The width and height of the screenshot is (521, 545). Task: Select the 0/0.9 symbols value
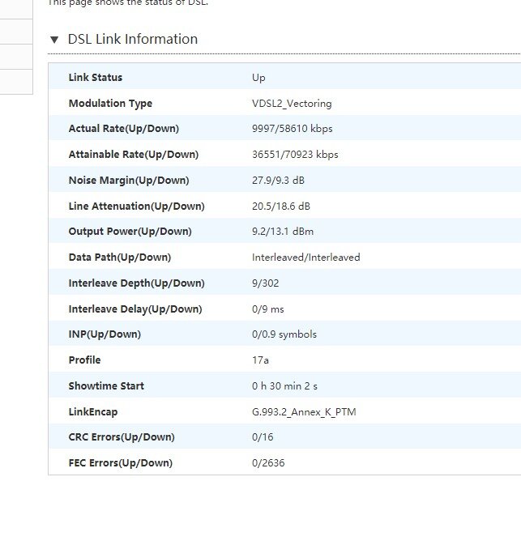[x=284, y=334]
